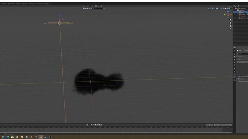
Task: Toggle viewport gizmos display
Action: (x=213, y=8)
